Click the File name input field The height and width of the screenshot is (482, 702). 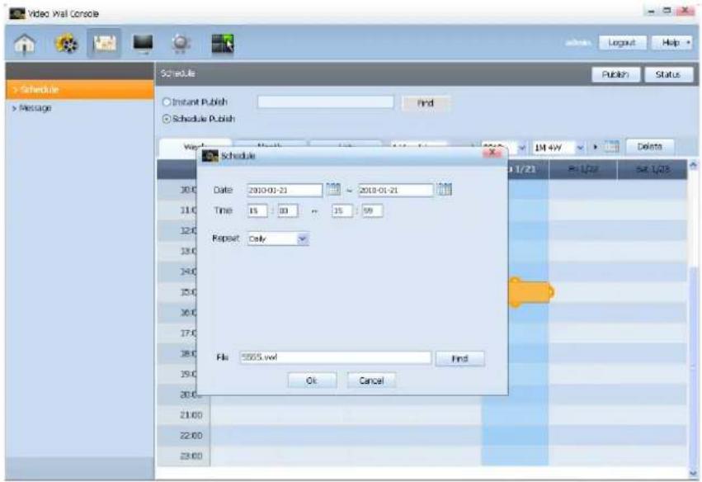click(336, 357)
